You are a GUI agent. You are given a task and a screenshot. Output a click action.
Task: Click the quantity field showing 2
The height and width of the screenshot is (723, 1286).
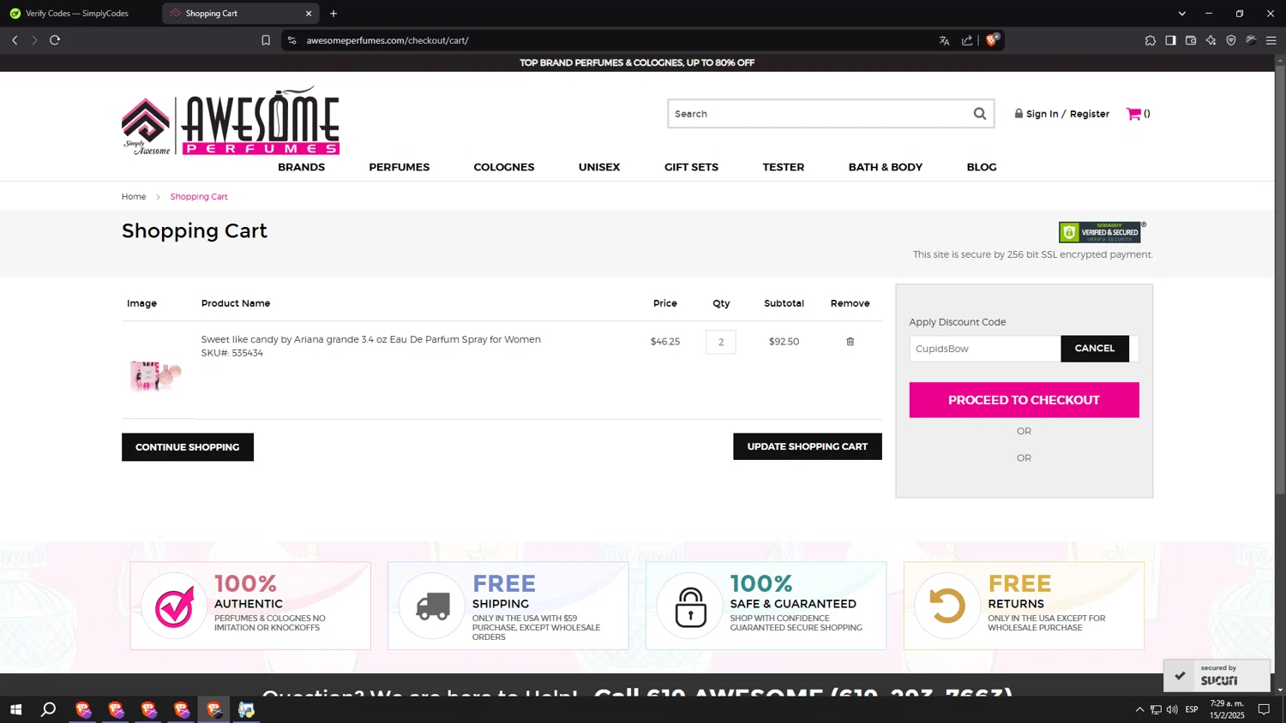721,342
